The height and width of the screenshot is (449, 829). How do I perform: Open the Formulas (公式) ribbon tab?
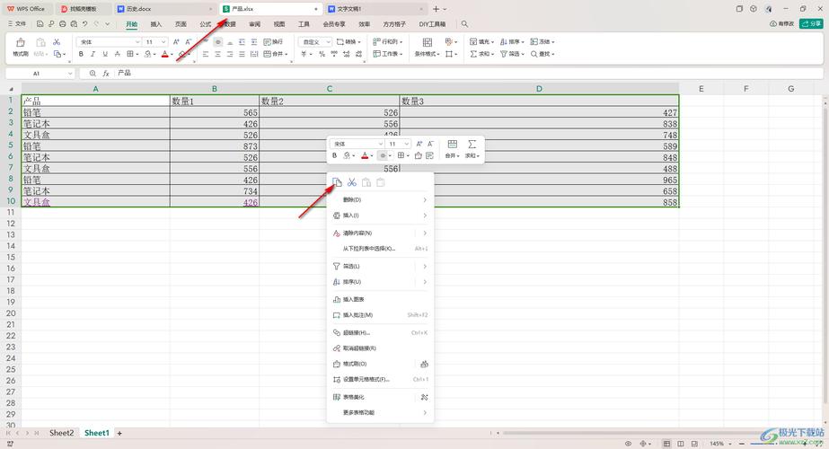pos(206,24)
